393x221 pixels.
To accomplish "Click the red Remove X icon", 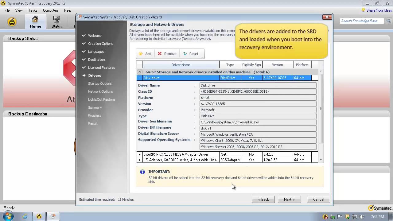I will (x=160, y=54).
